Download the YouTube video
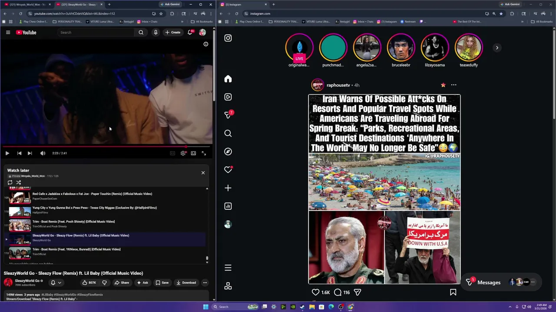 coord(186,283)
